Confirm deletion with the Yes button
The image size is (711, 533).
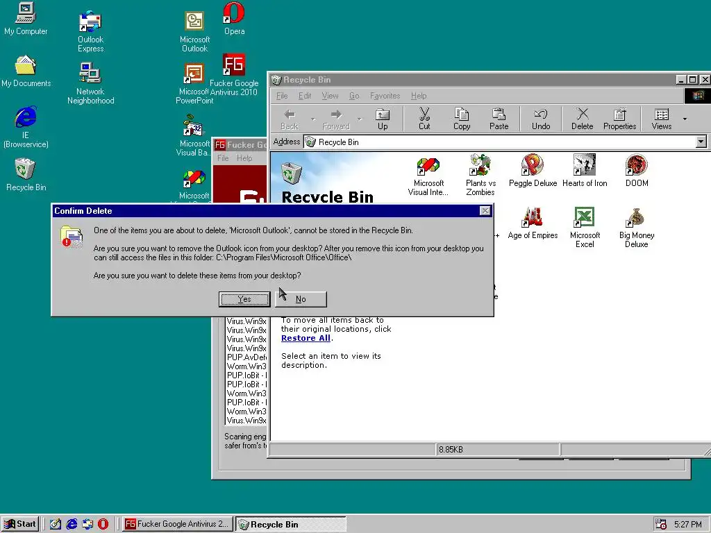(x=244, y=299)
